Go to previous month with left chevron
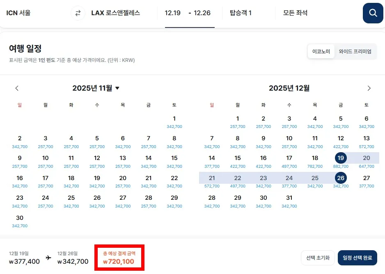The image size is (385, 274). pyautogui.click(x=17, y=88)
